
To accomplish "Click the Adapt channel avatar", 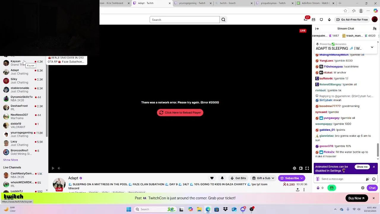I will coord(59,184).
